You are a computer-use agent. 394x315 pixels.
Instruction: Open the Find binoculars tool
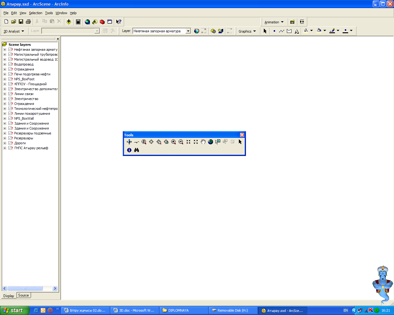[137, 150]
